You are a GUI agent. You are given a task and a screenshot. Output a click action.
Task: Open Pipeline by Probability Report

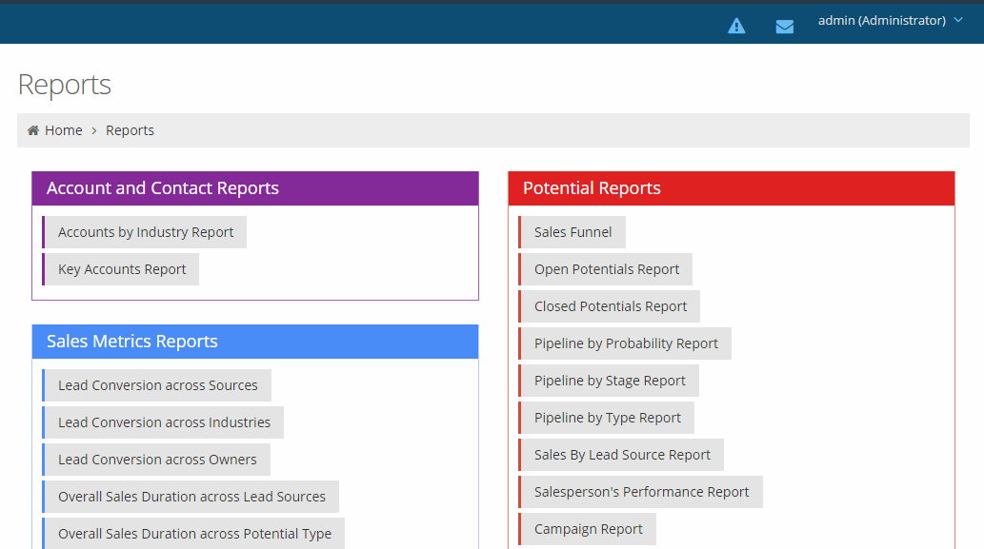pos(626,343)
